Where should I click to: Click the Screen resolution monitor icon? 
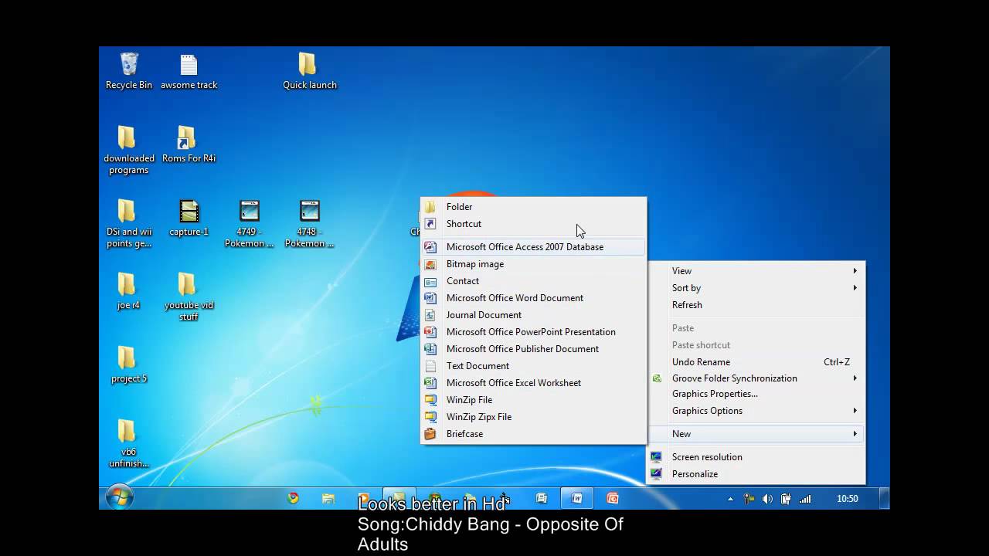tap(656, 457)
